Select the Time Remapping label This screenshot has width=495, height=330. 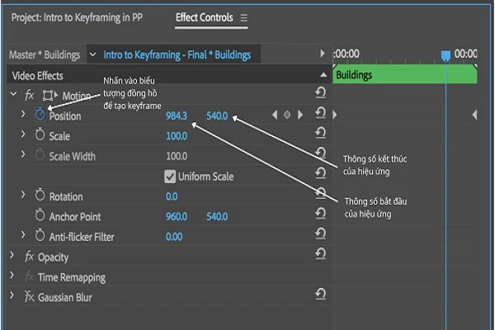point(72,277)
